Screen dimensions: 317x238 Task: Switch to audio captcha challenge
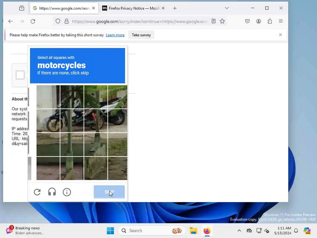(x=52, y=192)
